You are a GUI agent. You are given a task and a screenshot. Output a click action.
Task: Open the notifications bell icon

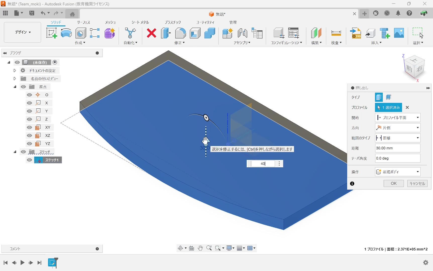pyautogui.click(x=398, y=13)
